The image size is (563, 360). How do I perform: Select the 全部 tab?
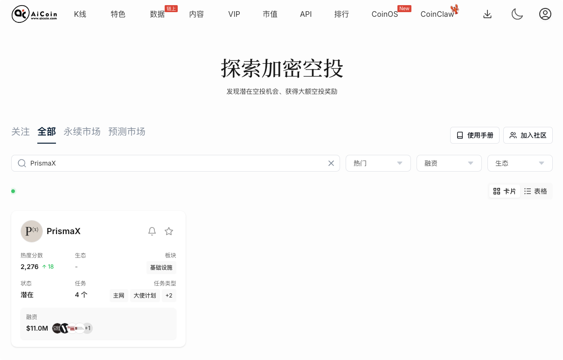click(x=47, y=132)
